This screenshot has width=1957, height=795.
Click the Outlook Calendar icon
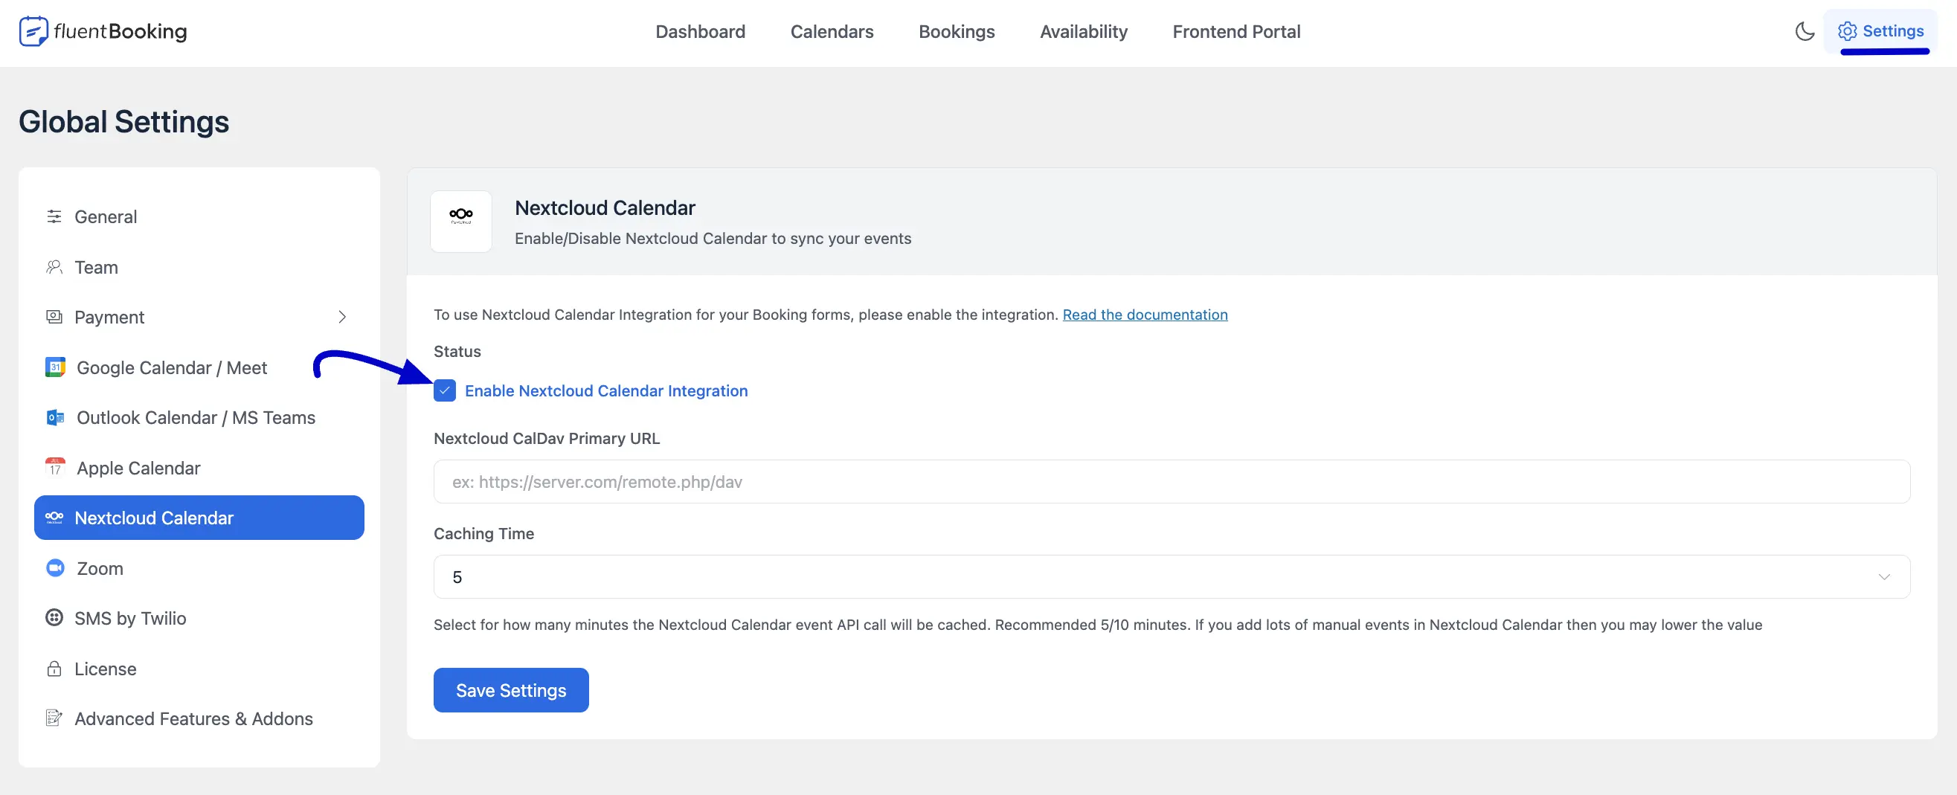[56, 418]
